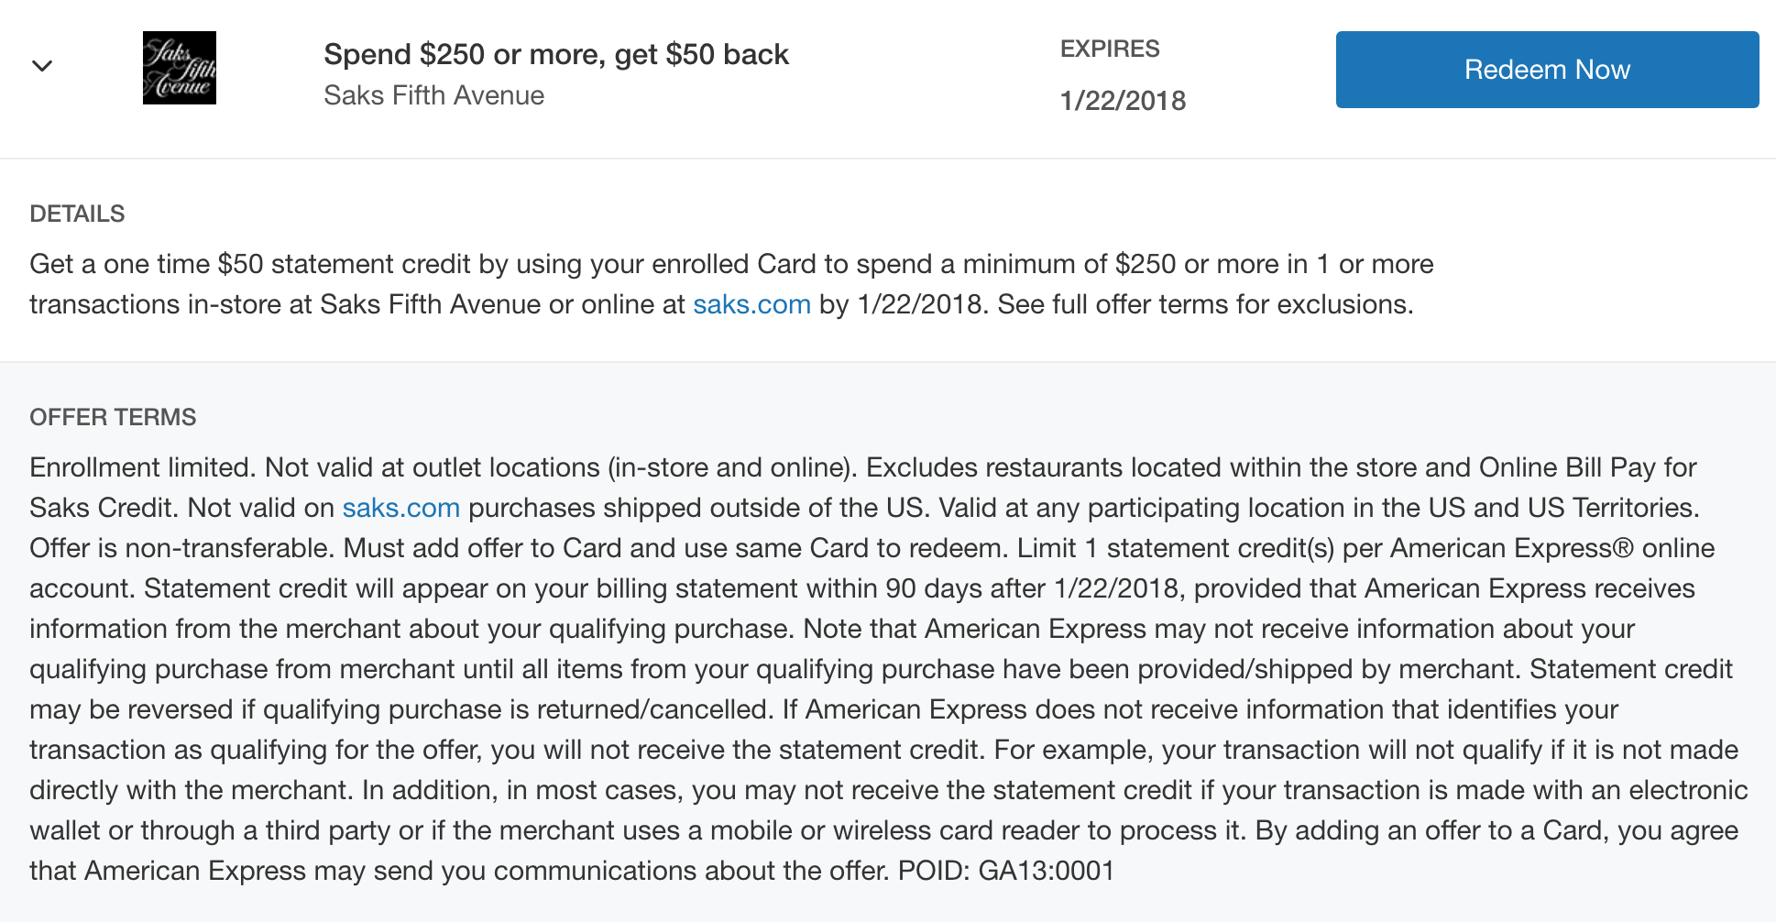Collapse the offer with the chevron arrow
This screenshot has width=1776, height=922.
tap(42, 66)
